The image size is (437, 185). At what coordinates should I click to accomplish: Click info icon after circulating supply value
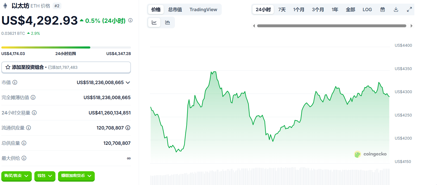(x=128, y=128)
